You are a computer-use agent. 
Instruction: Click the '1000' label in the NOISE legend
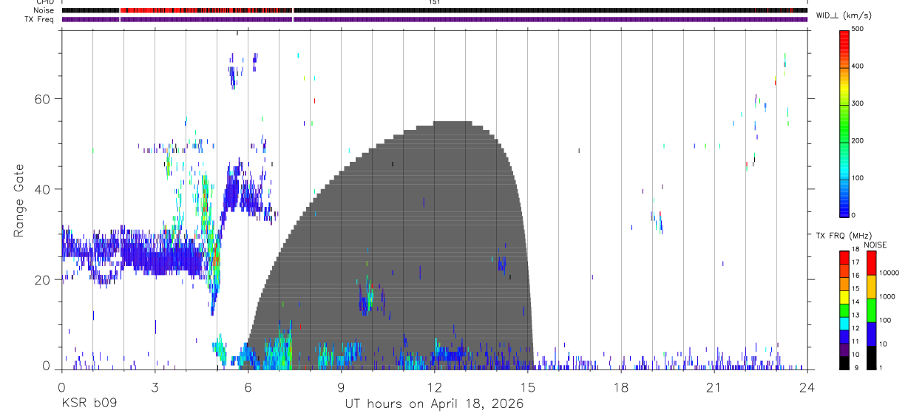888,296
